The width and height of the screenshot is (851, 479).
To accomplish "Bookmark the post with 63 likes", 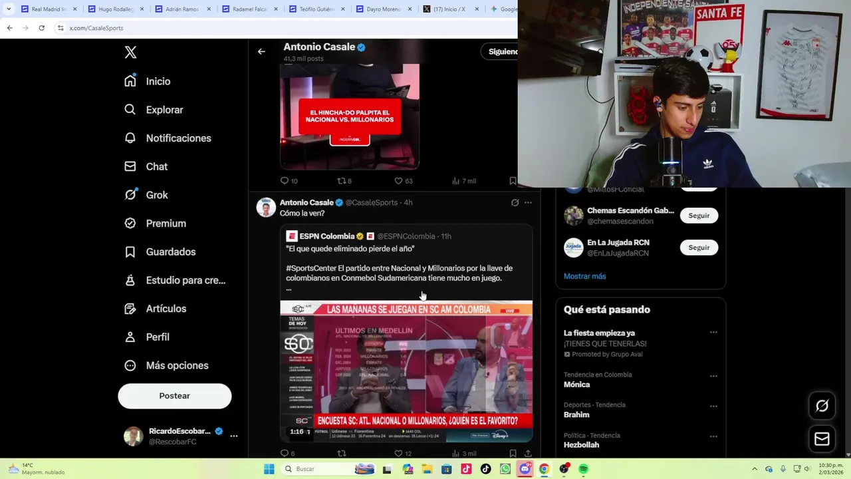I will [x=513, y=181].
